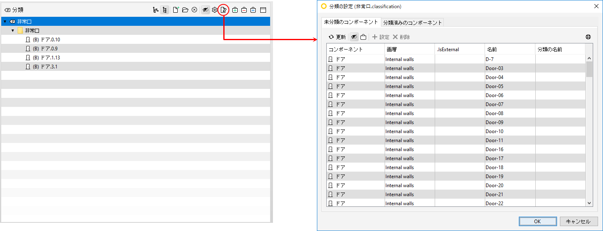The height and width of the screenshot is (231, 603).
Task: Select the row named Door-03
Action: pyautogui.click(x=456, y=68)
